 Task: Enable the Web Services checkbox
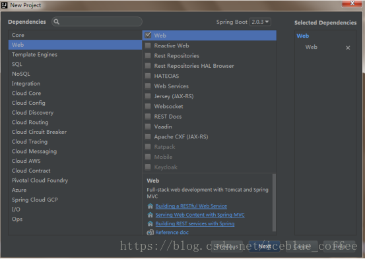(x=148, y=86)
